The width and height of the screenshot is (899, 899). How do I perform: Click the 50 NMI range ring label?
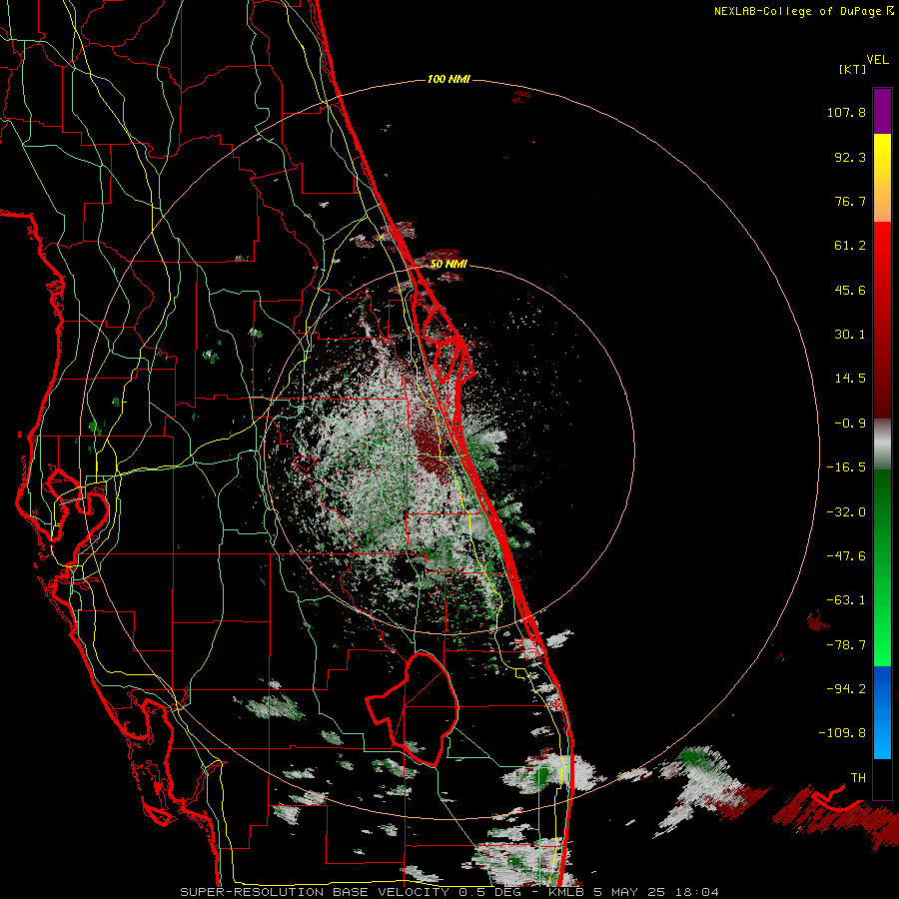(449, 264)
